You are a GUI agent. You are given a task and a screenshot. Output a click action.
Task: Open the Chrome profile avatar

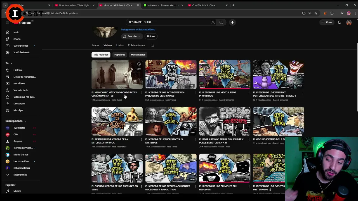click(x=348, y=13)
